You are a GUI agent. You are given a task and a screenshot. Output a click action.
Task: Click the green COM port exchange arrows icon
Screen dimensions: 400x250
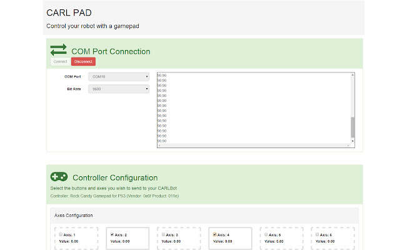click(58, 50)
